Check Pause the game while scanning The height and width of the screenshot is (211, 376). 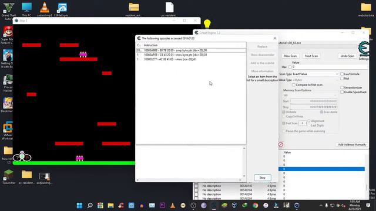point(284,131)
